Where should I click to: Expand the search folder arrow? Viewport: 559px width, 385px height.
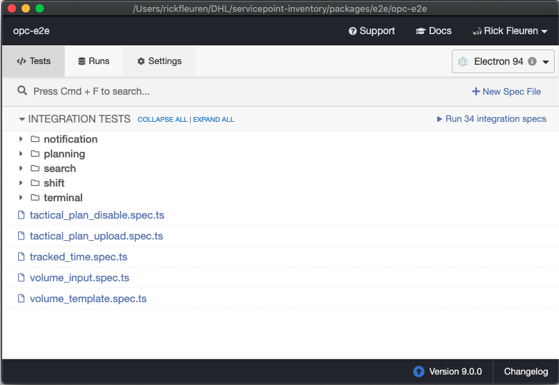21,168
